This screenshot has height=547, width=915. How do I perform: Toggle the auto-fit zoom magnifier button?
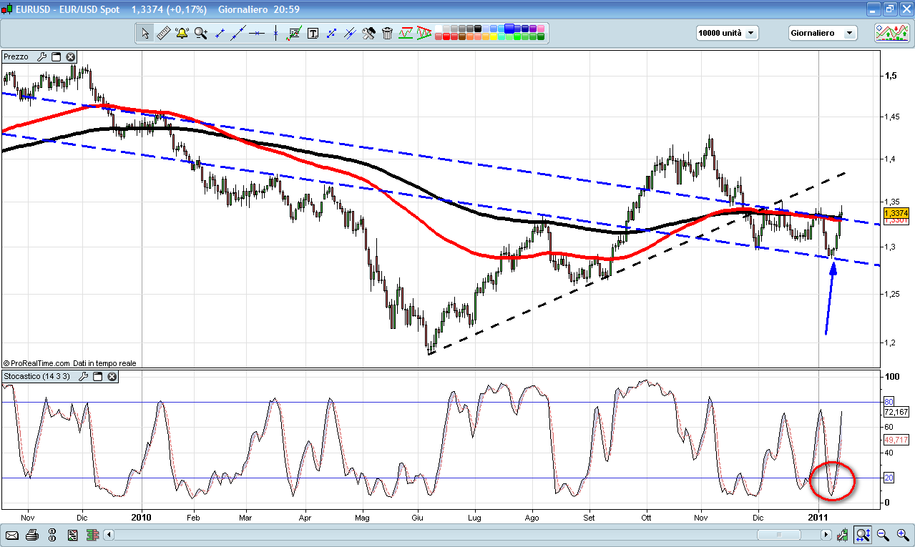coord(863,534)
